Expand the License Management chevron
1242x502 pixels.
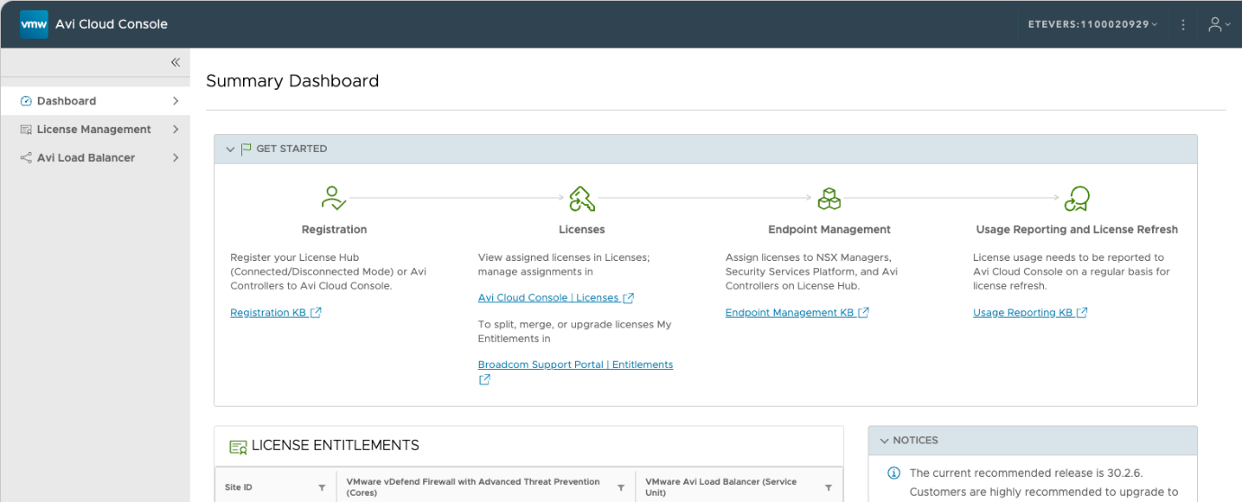pos(175,130)
